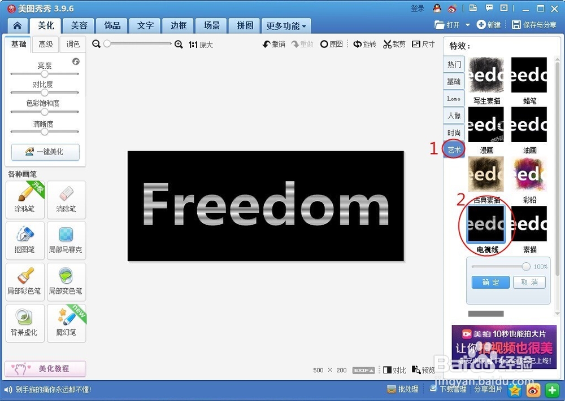
Task: Open the 拼图 tab
Action: (245, 25)
